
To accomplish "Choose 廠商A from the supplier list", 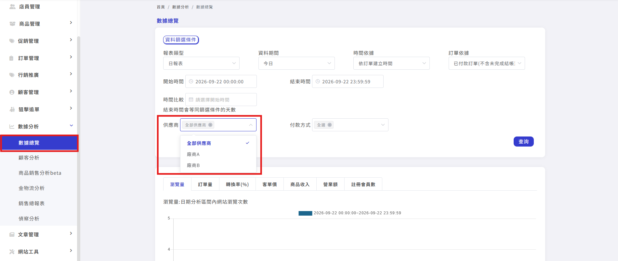I will point(218,154).
